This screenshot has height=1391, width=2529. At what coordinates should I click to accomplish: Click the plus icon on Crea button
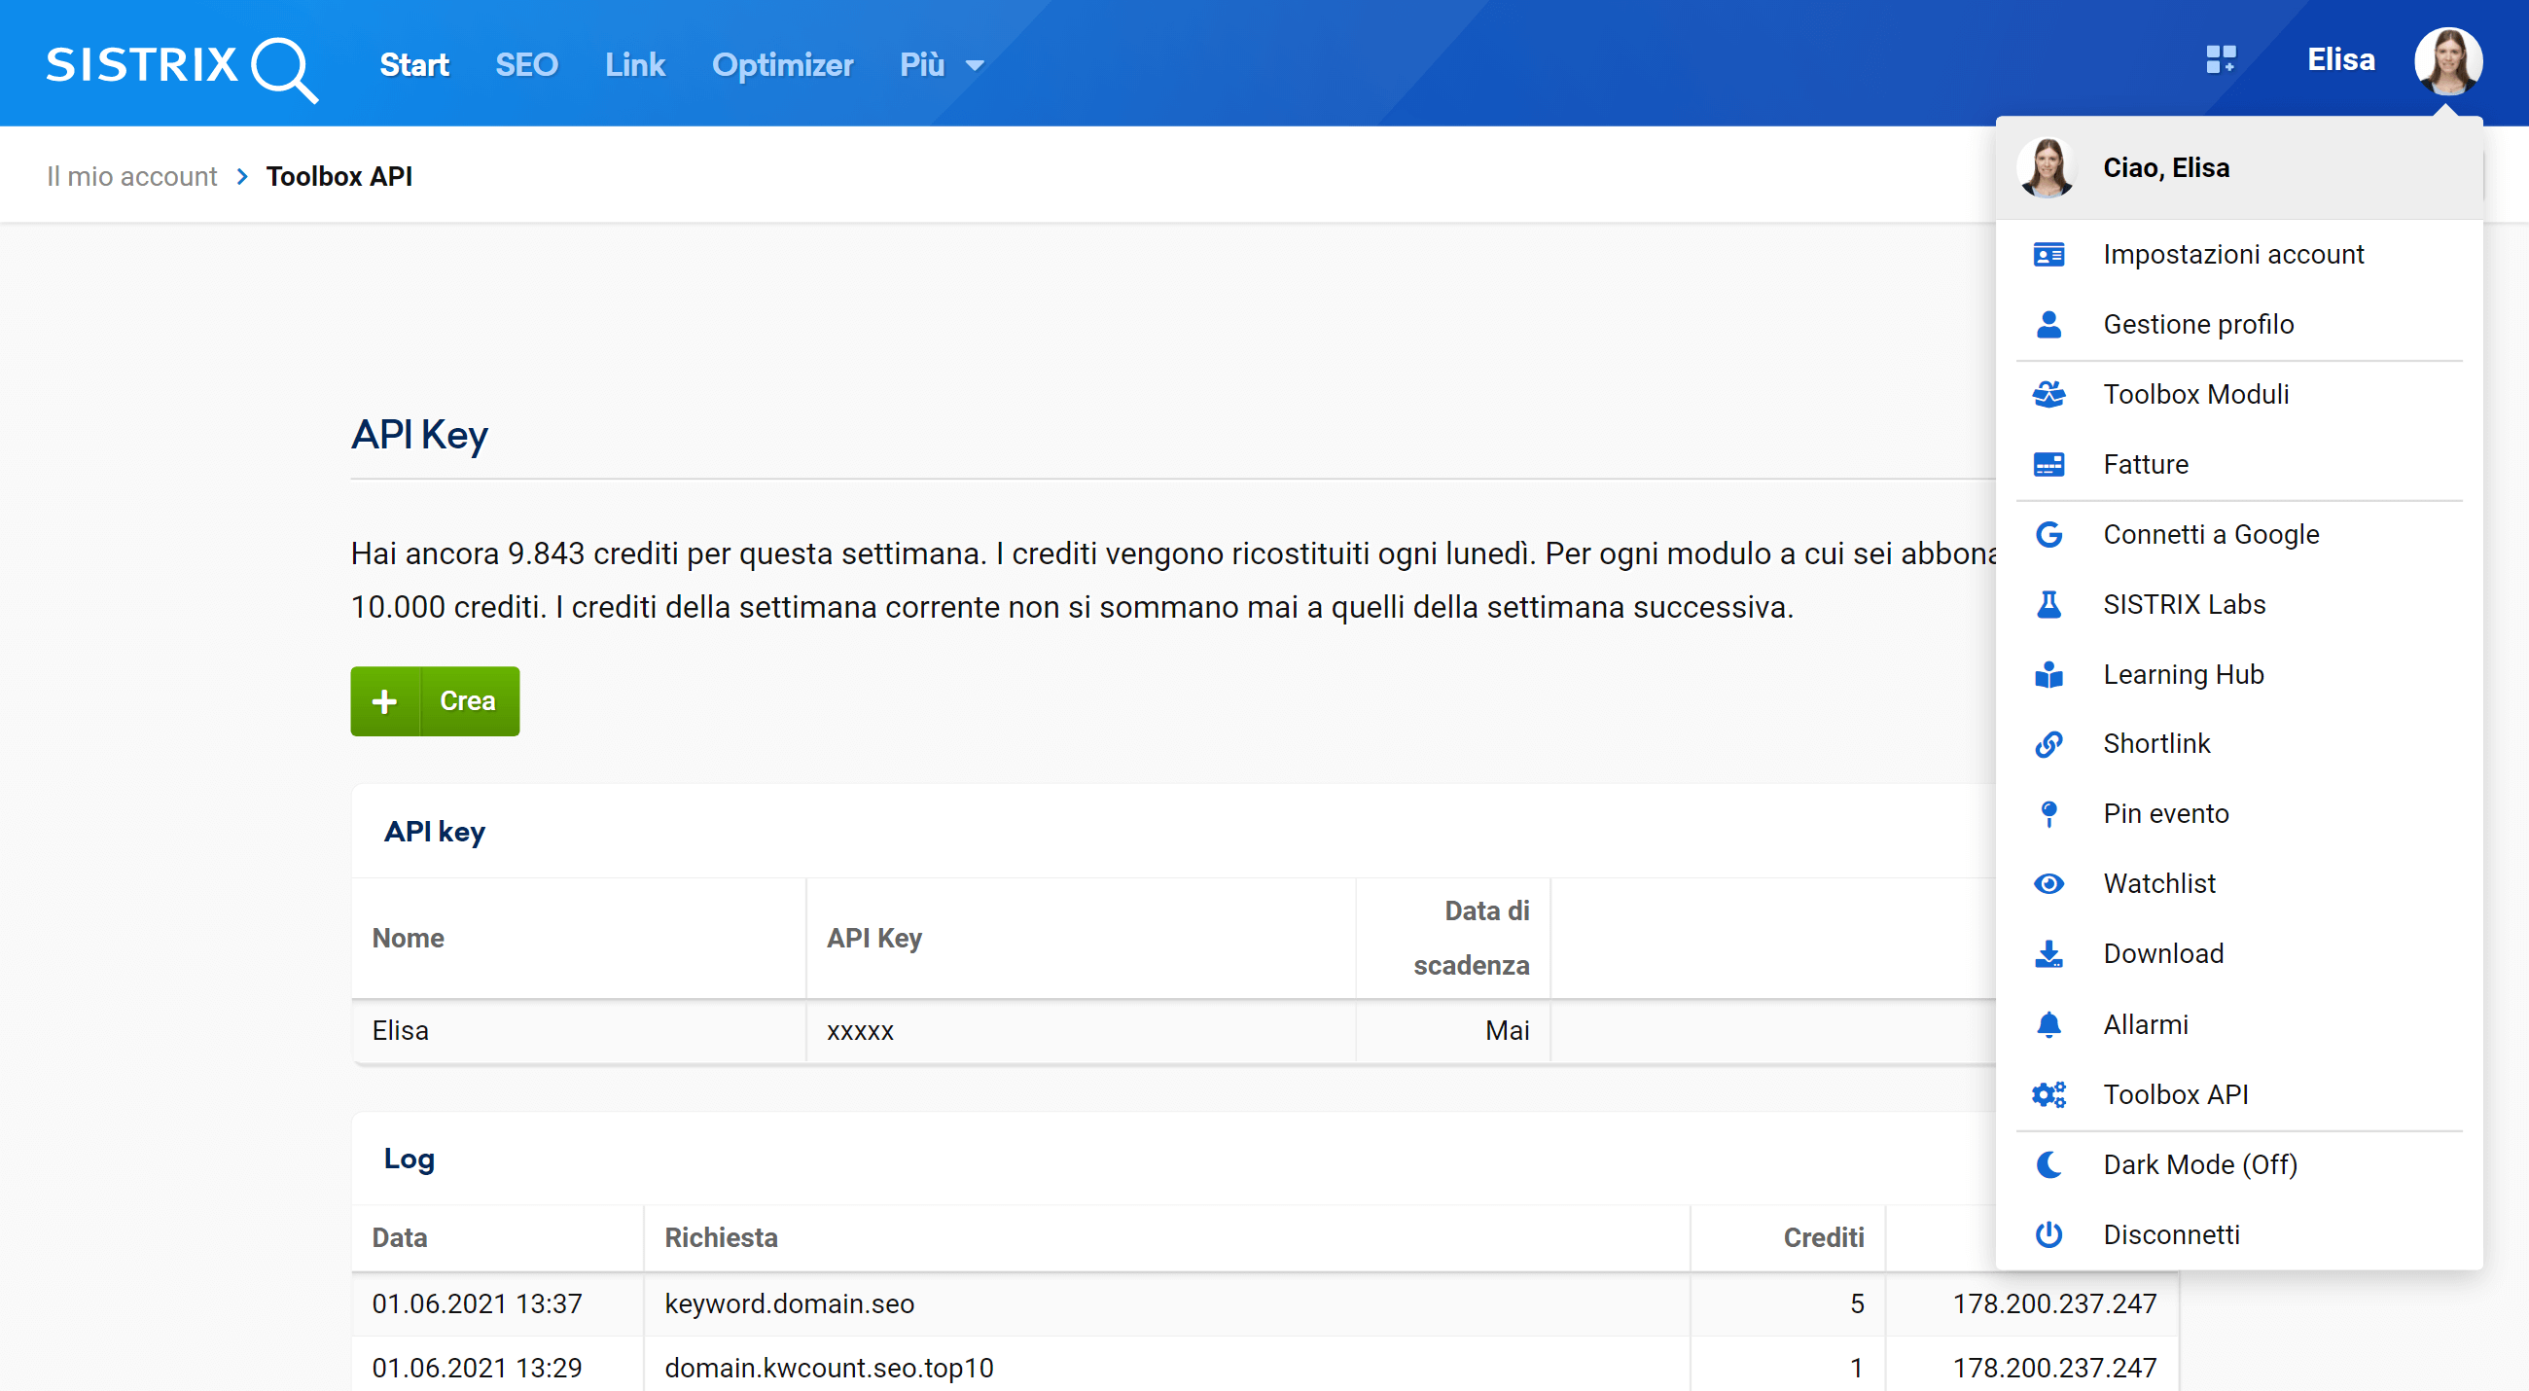pos(385,701)
